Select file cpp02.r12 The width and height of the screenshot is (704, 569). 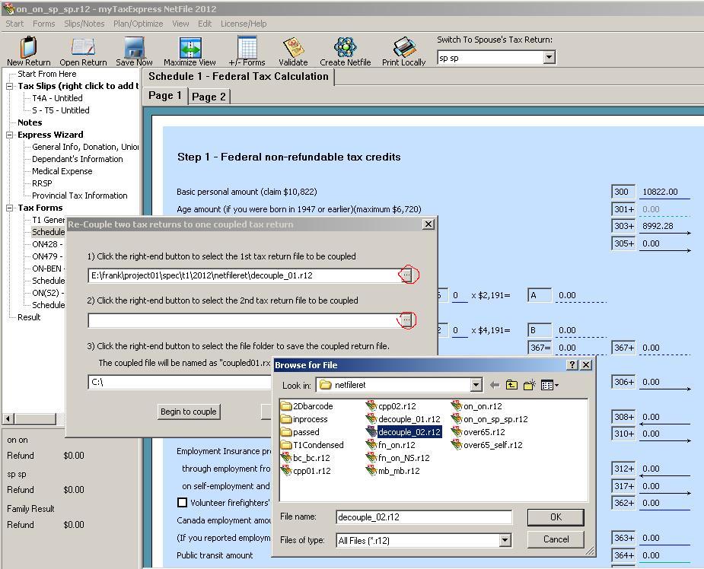pyautogui.click(x=391, y=406)
